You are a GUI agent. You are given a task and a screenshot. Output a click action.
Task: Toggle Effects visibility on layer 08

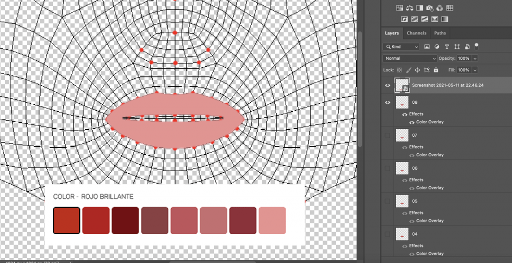point(404,114)
